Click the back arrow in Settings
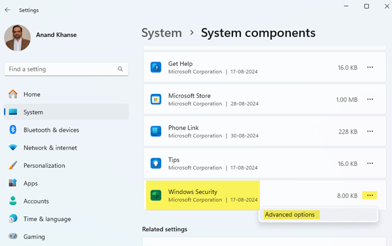 click(x=7, y=10)
